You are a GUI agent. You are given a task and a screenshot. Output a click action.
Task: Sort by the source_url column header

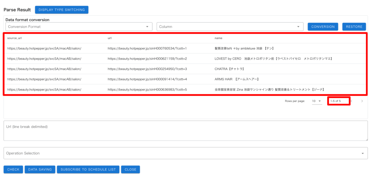15,38
